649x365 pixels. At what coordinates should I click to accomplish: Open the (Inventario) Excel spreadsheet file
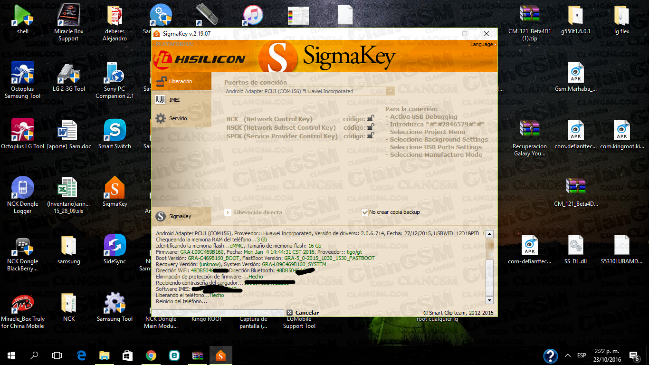click(x=69, y=195)
